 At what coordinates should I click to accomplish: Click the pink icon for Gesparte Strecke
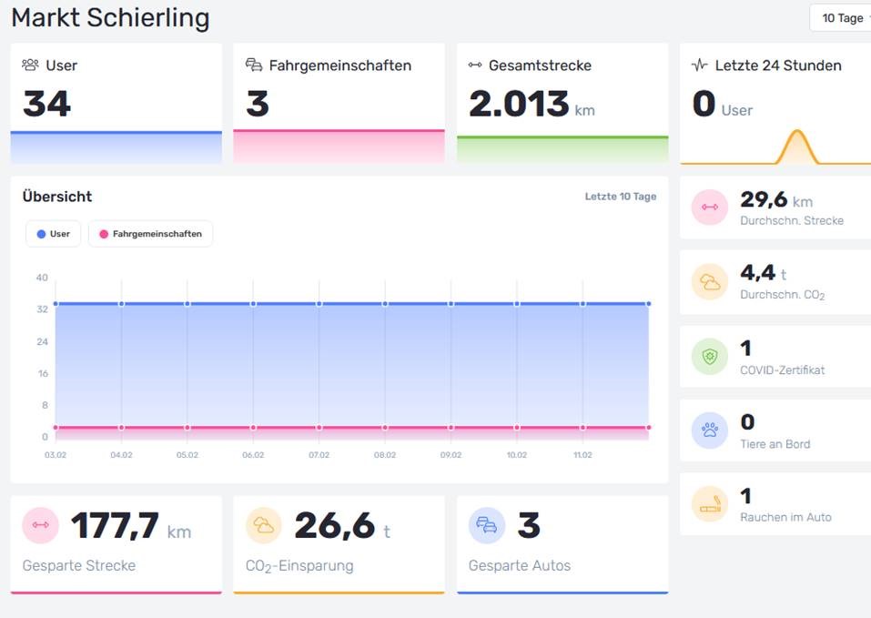pos(40,525)
